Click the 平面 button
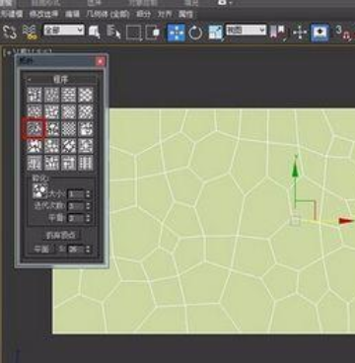Image resolution: width=355 pixels, height=363 pixels. click(x=41, y=249)
